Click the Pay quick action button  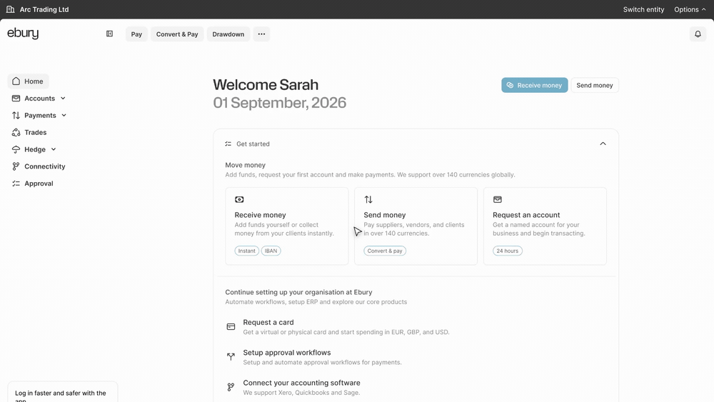(x=136, y=34)
